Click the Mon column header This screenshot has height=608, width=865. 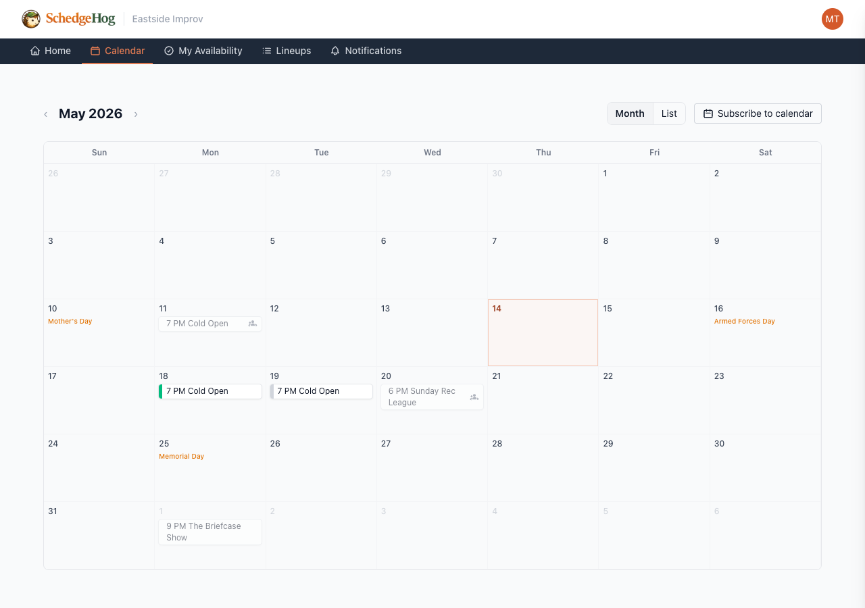point(210,153)
